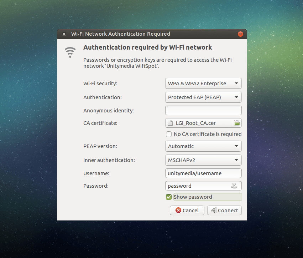
Task: Click the document icon inside the CA certificate field
Action: tap(170, 123)
